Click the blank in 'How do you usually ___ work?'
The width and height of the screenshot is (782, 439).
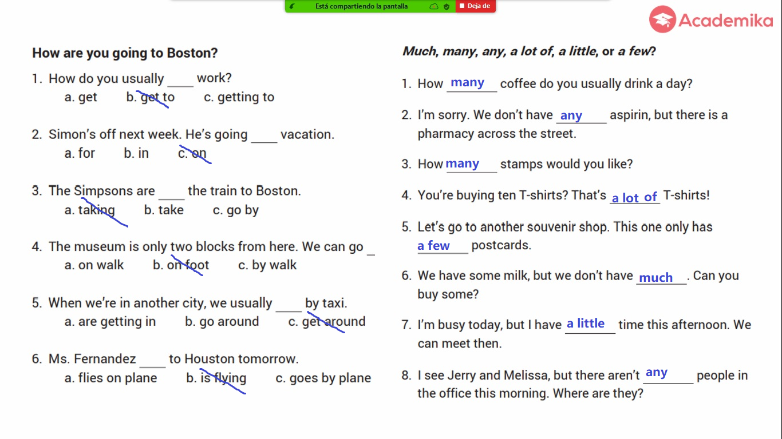[x=180, y=80]
